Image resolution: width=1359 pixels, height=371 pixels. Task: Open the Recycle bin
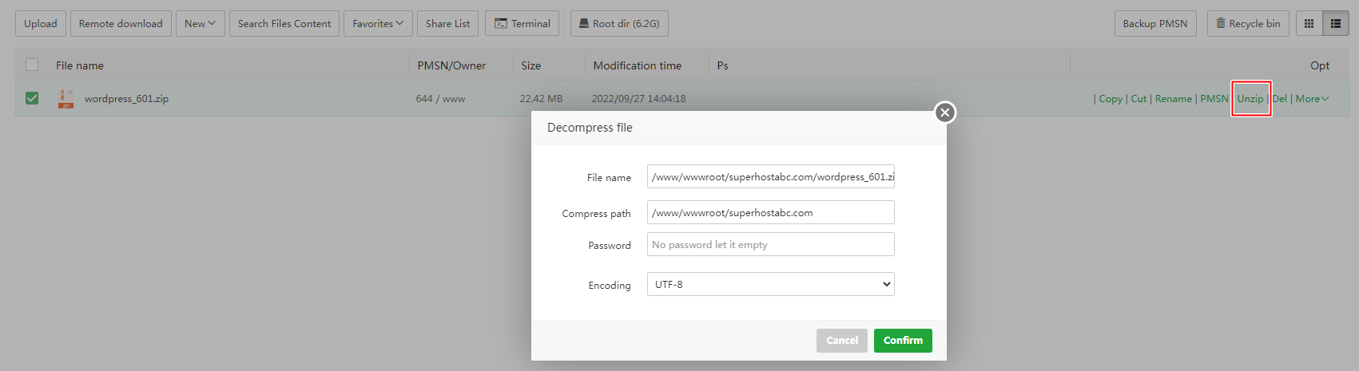[1247, 24]
